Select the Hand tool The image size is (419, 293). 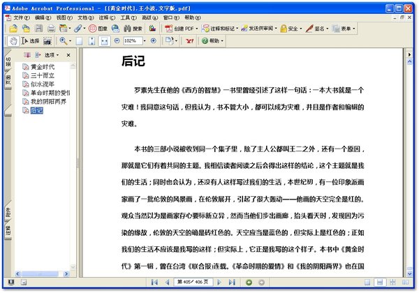click(x=13, y=41)
